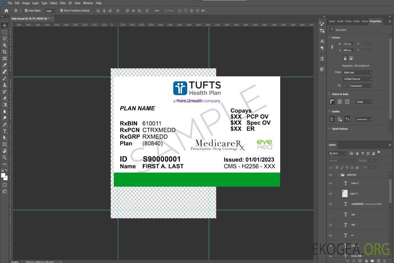
Task: Open the 3D panel cube icon
Action: pos(322,69)
